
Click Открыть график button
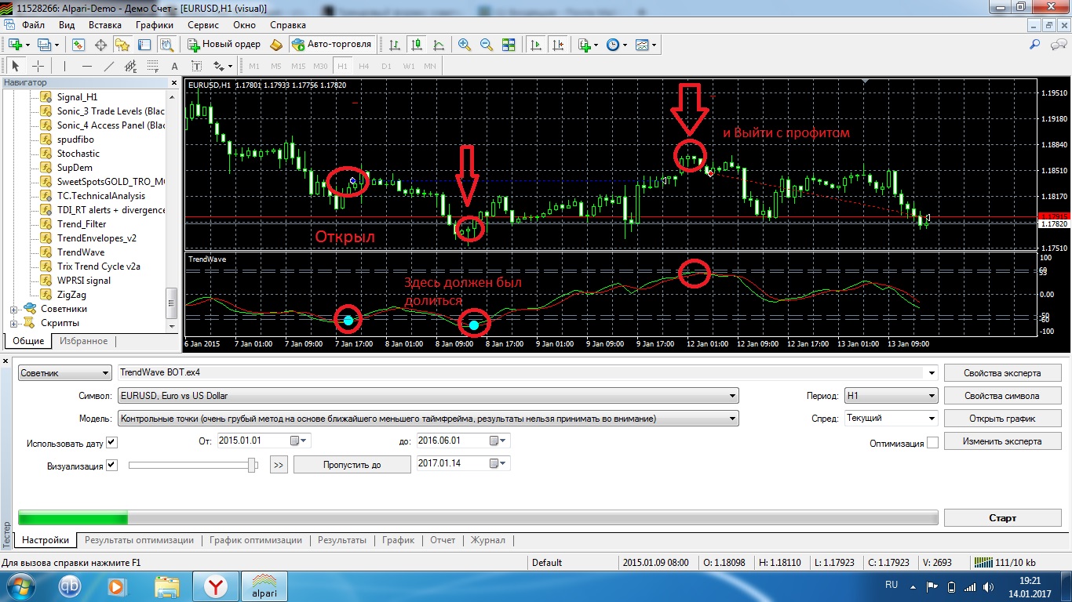[1002, 419]
